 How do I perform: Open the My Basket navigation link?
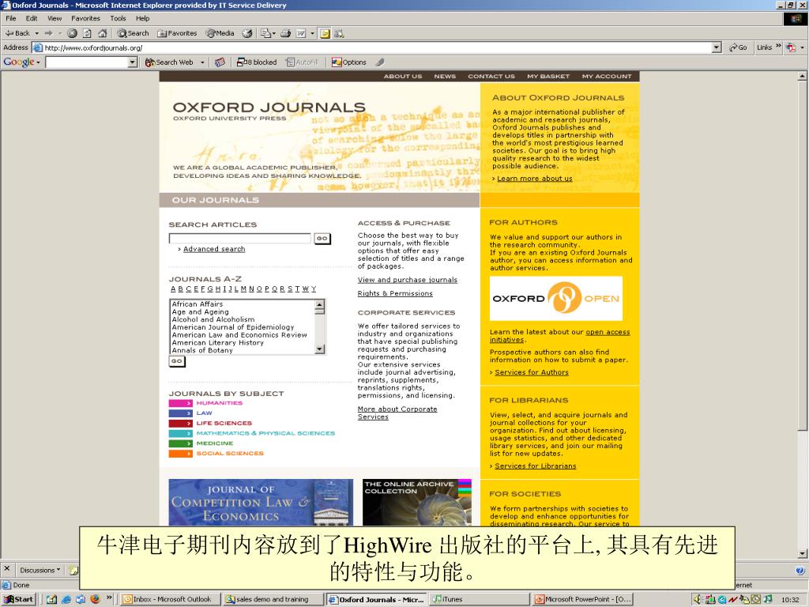click(548, 77)
